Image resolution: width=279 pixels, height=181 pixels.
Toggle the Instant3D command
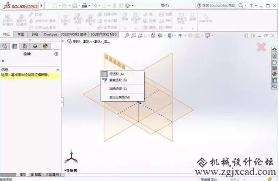point(205,18)
